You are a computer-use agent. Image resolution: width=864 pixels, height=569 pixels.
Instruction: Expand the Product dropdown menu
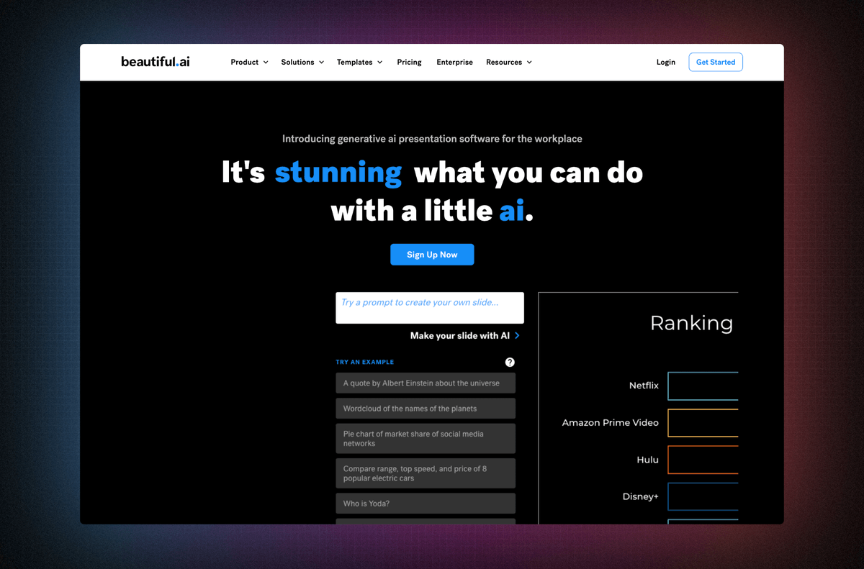pyautogui.click(x=249, y=63)
